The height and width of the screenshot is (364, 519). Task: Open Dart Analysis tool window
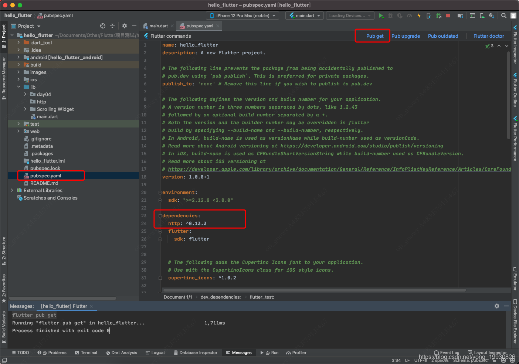click(121, 353)
